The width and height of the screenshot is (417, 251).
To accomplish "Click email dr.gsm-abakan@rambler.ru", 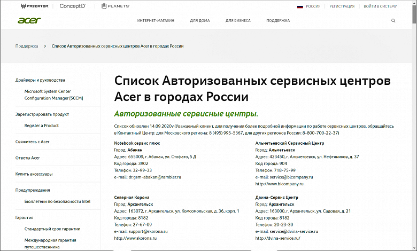I will [x=155, y=177].
